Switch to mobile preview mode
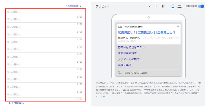The image size is (207, 108). point(173,6)
